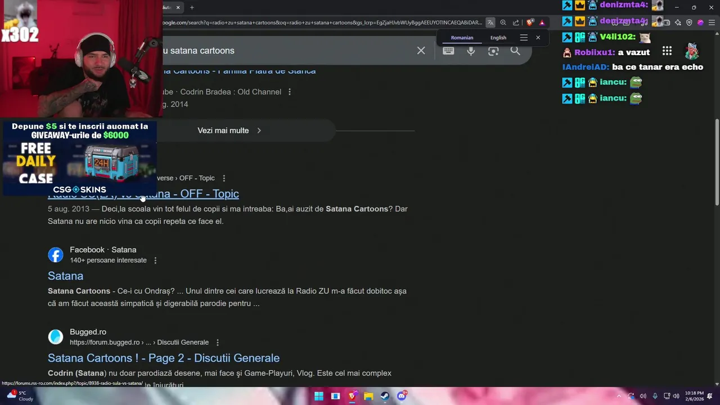The width and height of the screenshot is (720, 405).
Task: Open taskbar clock showing 10:18 PM
Action: (694, 396)
